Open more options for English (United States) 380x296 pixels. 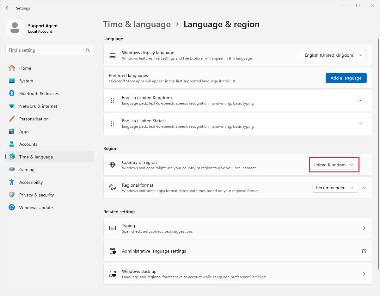coord(360,124)
